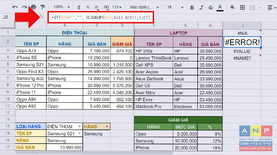The image size is (277, 155).
Task: Toggle strikethrough formatting
Action: [211, 7]
